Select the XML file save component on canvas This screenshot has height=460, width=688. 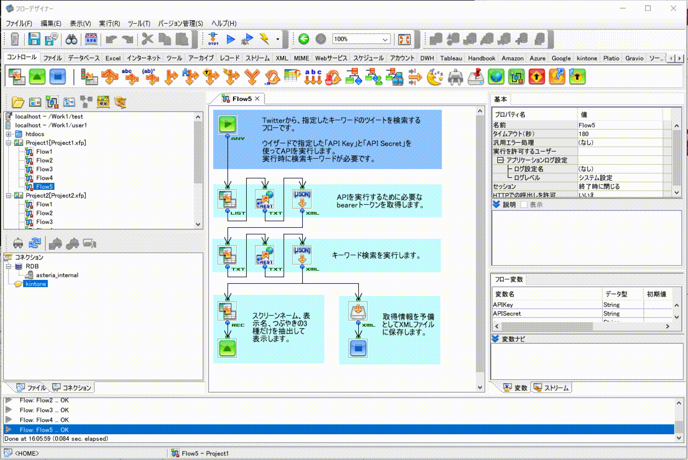point(358,311)
